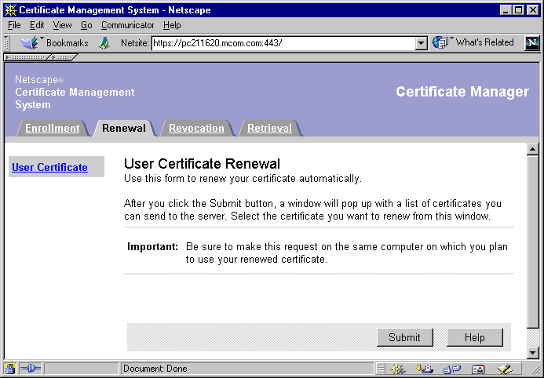Switch to the Enrollment tab
Image resolution: width=544 pixels, height=378 pixels.
click(53, 128)
